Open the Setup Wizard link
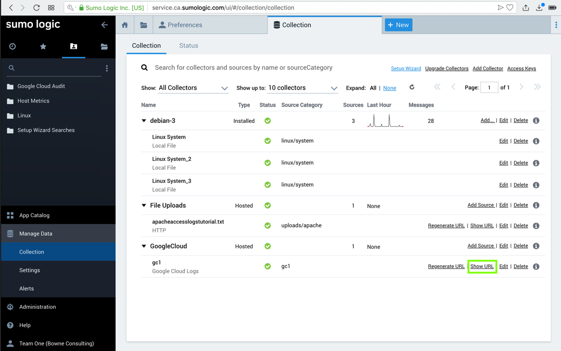 (x=406, y=68)
